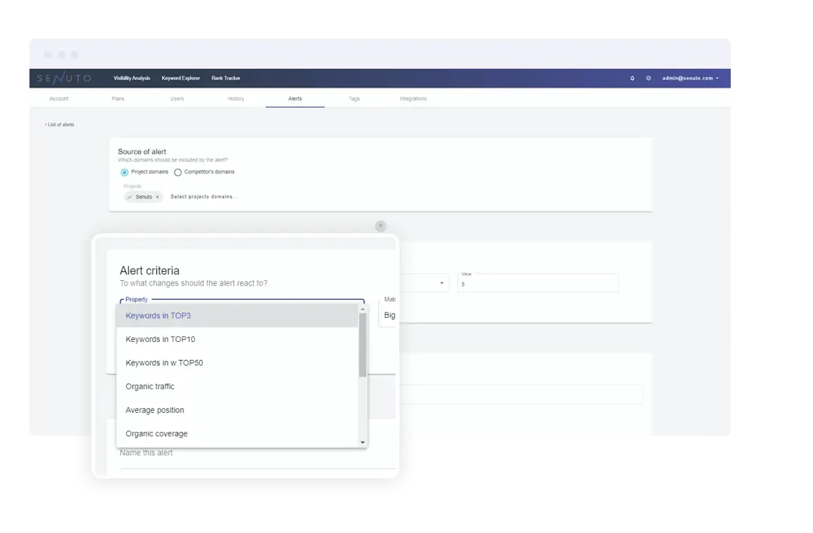The height and width of the screenshot is (533, 813).
Task: Click the Senuto logo
Action: point(63,79)
